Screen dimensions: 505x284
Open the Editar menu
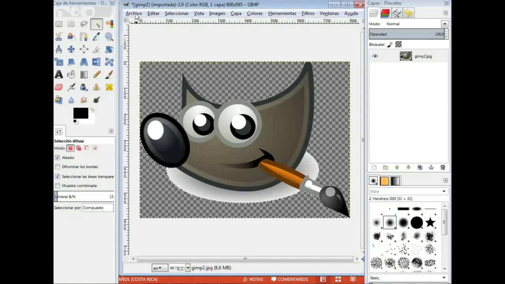coord(153,13)
